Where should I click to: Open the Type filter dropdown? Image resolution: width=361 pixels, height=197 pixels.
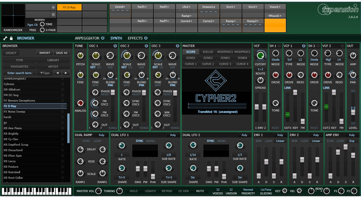(45, 73)
